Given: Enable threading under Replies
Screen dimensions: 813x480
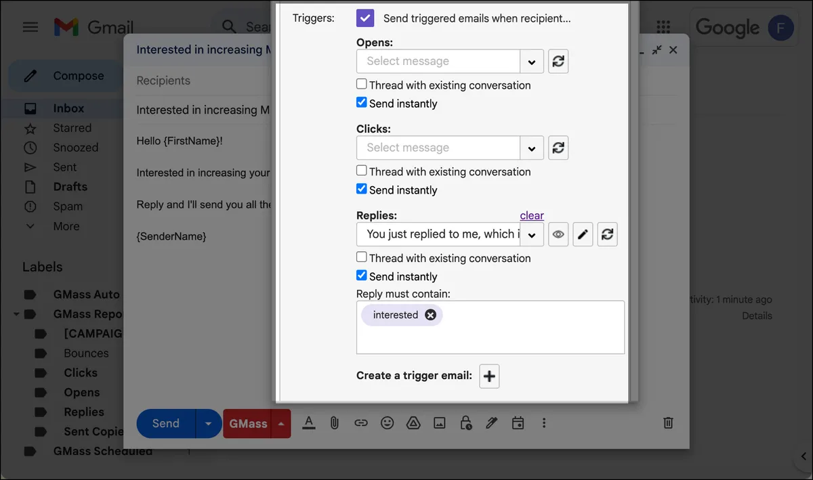Looking at the screenshot, I should [362, 257].
